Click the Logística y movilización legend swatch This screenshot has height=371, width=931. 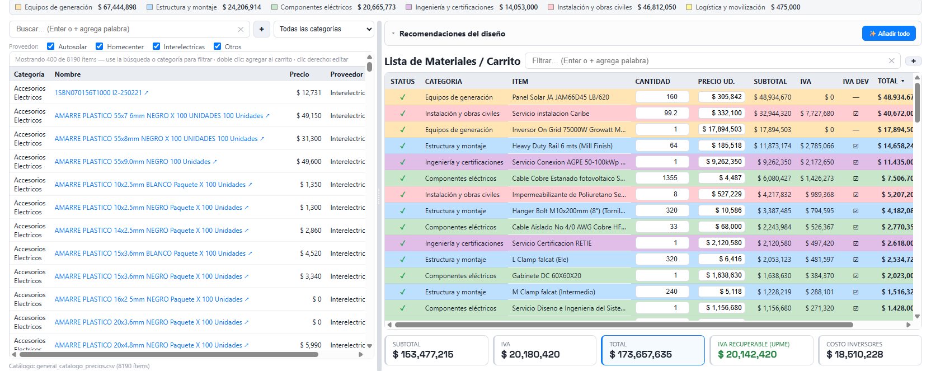[689, 7]
